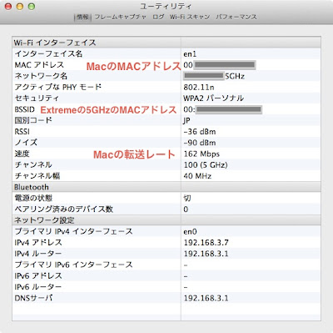Open the Wi-Fi スキャン tab
The height and width of the screenshot is (333, 333).
tap(190, 18)
